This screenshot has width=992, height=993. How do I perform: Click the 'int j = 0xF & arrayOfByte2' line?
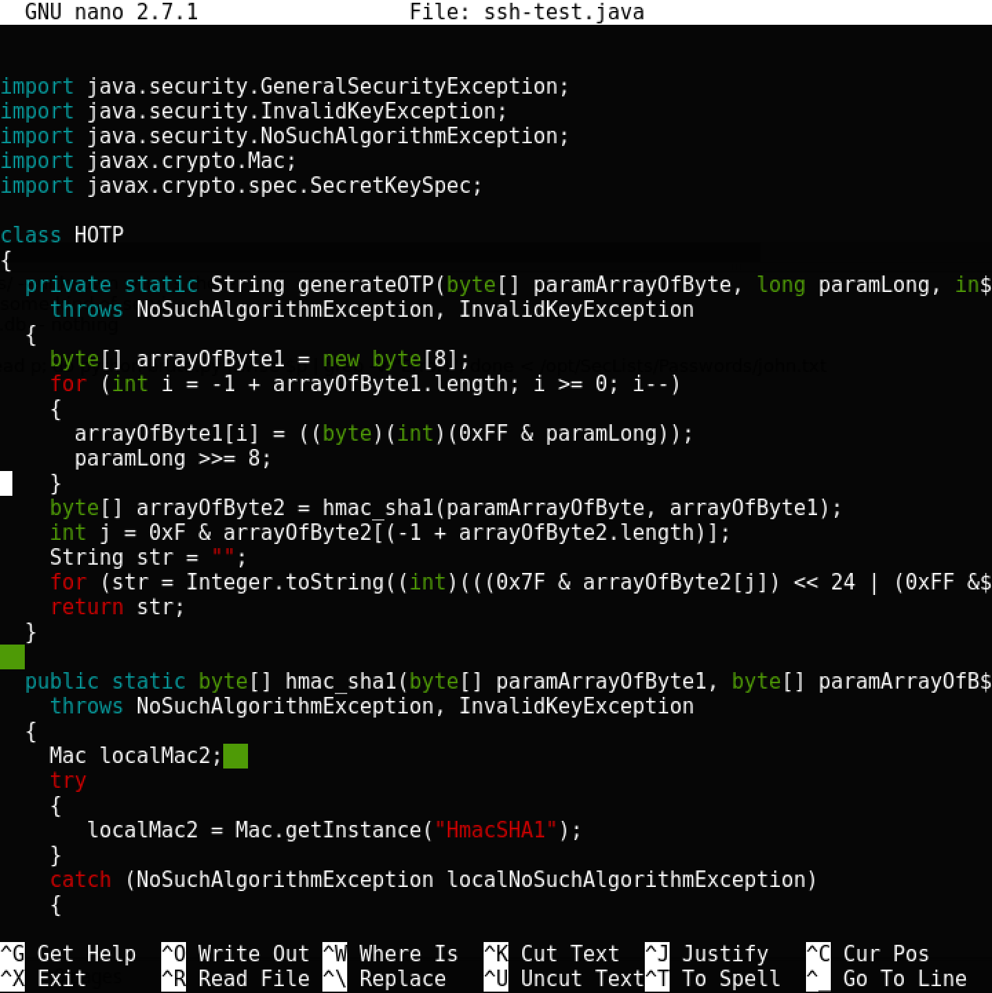(x=391, y=532)
